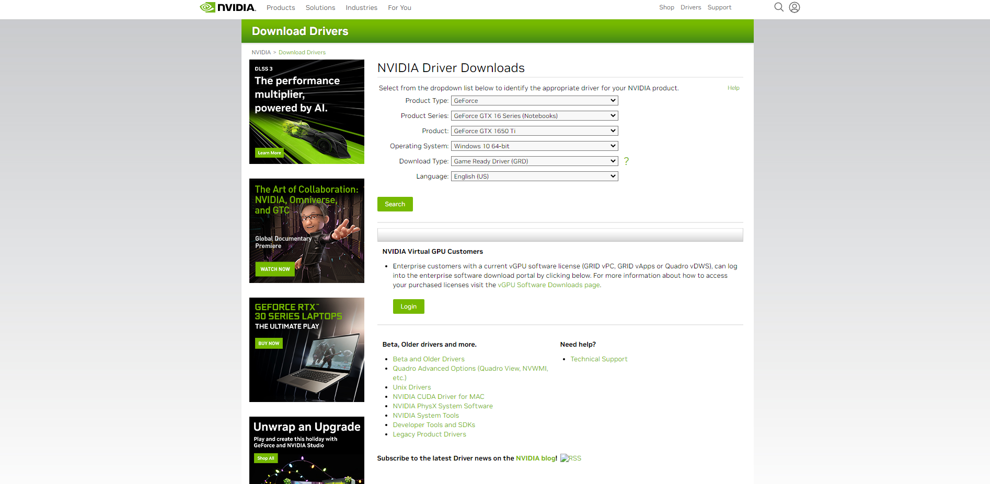
Task: Click the Download Drivers breadcrumb link
Action: (x=302, y=53)
